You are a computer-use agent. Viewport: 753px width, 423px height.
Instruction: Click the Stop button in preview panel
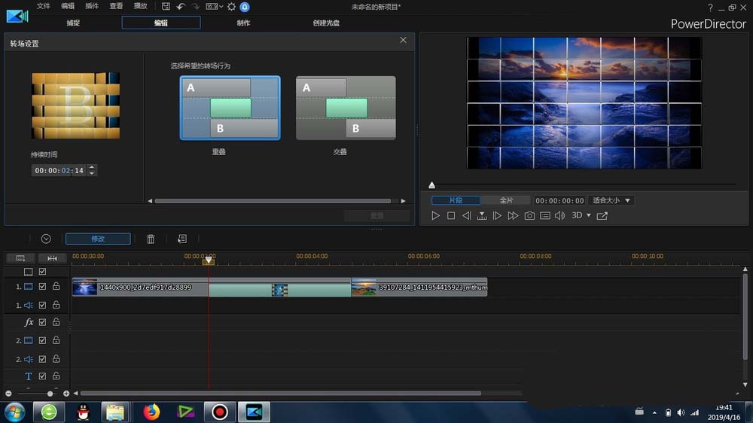(x=451, y=216)
